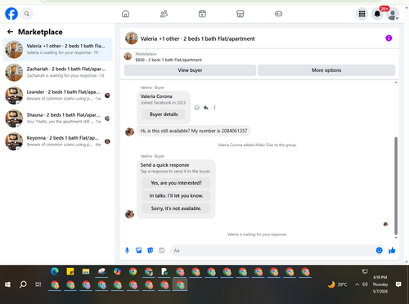Open the Video icon in top navigation
Viewport: 409px width, 304px height.
click(x=202, y=14)
